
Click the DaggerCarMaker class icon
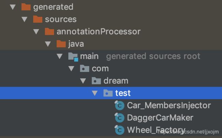click(x=119, y=117)
